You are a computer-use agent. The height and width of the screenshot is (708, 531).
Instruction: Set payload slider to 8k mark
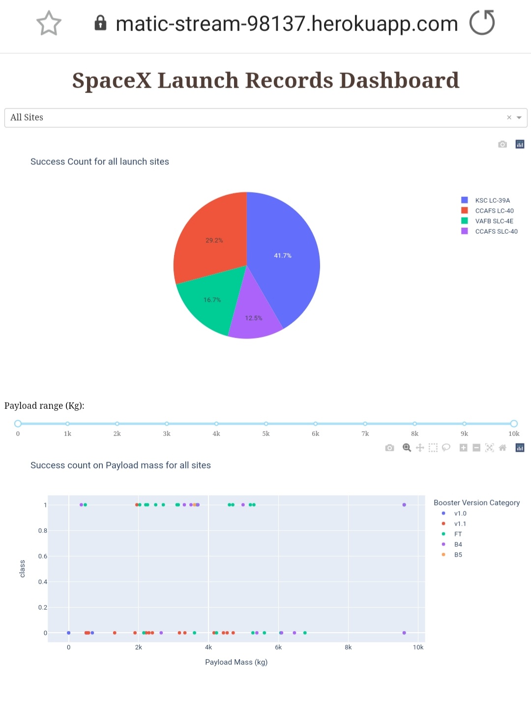coord(415,424)
